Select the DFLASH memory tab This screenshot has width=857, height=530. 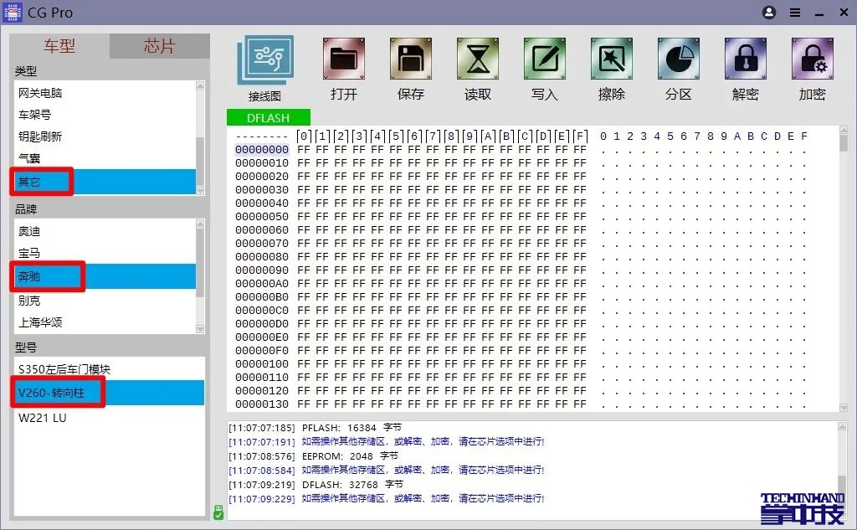268,118
